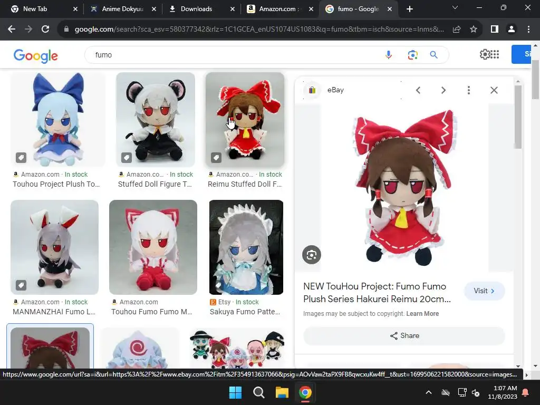Click the muted volume tray icon
Screen dimensions: 540x405
click(476, 392)
